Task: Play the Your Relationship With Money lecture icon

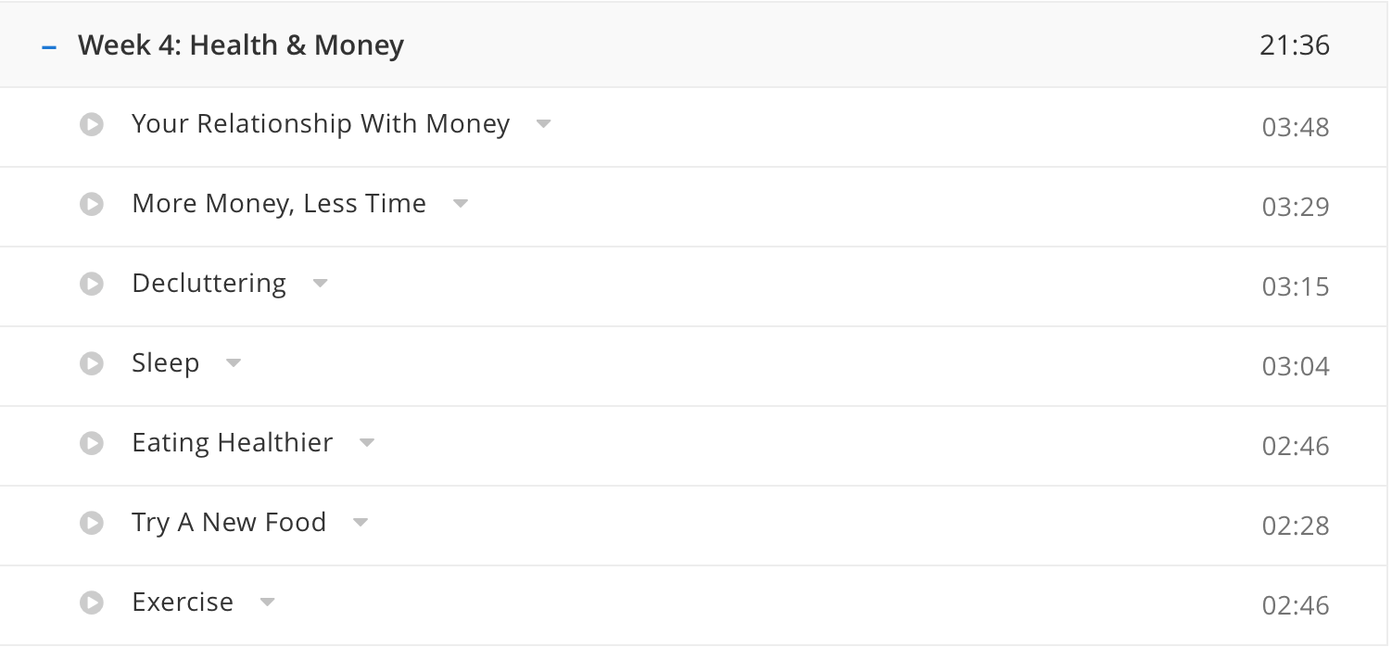Action: [92, 124]
